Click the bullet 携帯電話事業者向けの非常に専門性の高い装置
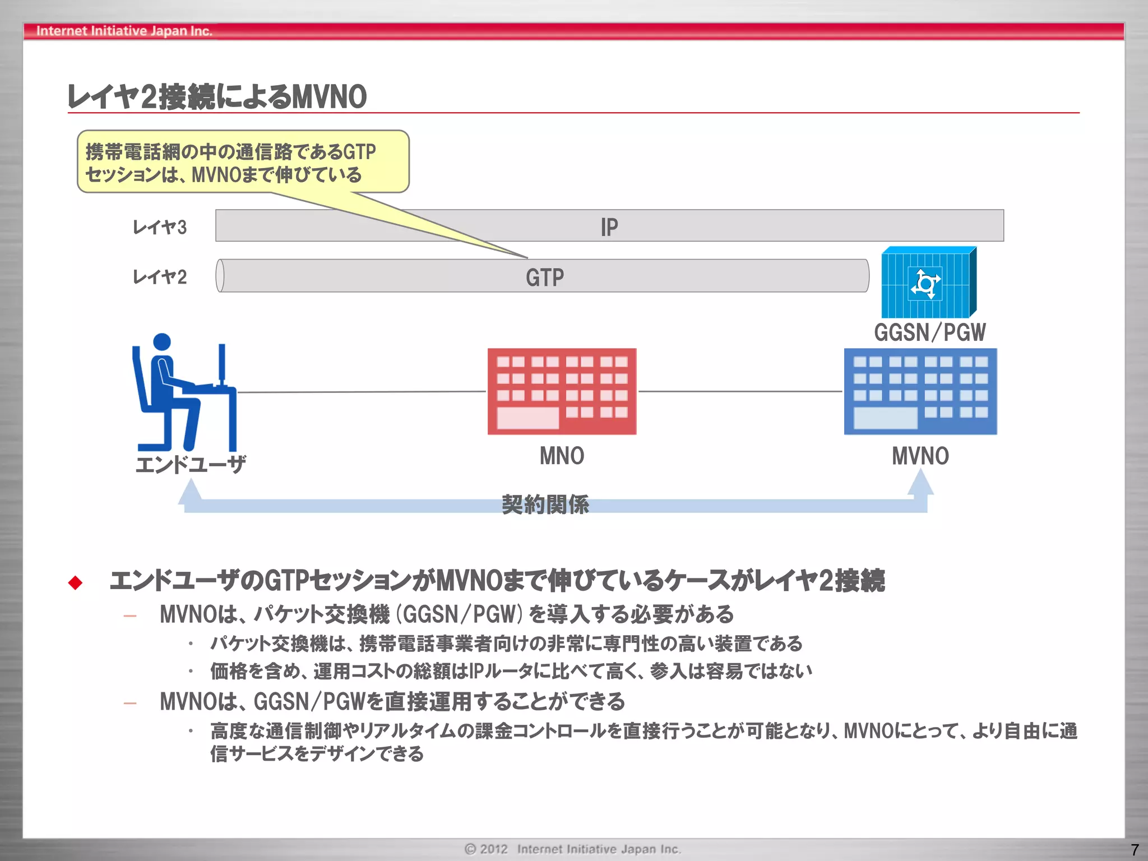The image size is (1148, 861). 506,644
